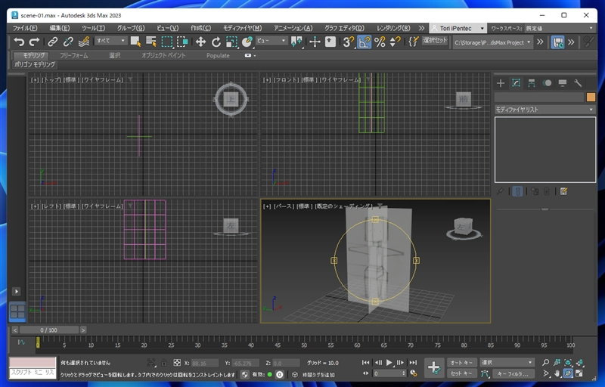This screenshot has height=387, width=605.
Task: Open the すべて selection filter dropdown
Action: pyautogui.click(x=110, y=41)
